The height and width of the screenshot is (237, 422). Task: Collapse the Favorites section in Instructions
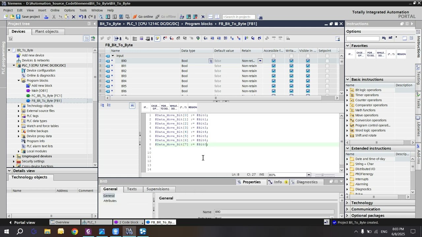(347, 46)
